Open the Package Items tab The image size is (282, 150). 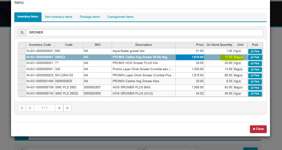[x=90, y=17]
